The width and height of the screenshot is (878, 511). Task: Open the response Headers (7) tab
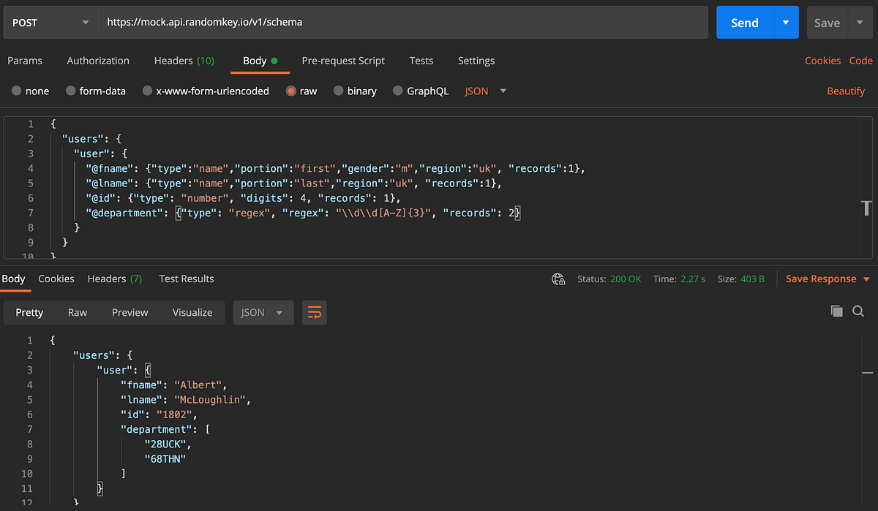click(x=115, y=279)
